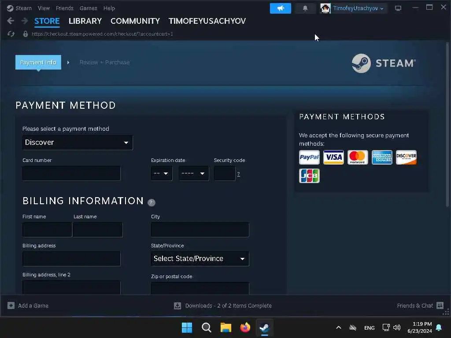The image size is (451, 338).
Task: Open File Explorer from taskbar
Action: (226, 327)
